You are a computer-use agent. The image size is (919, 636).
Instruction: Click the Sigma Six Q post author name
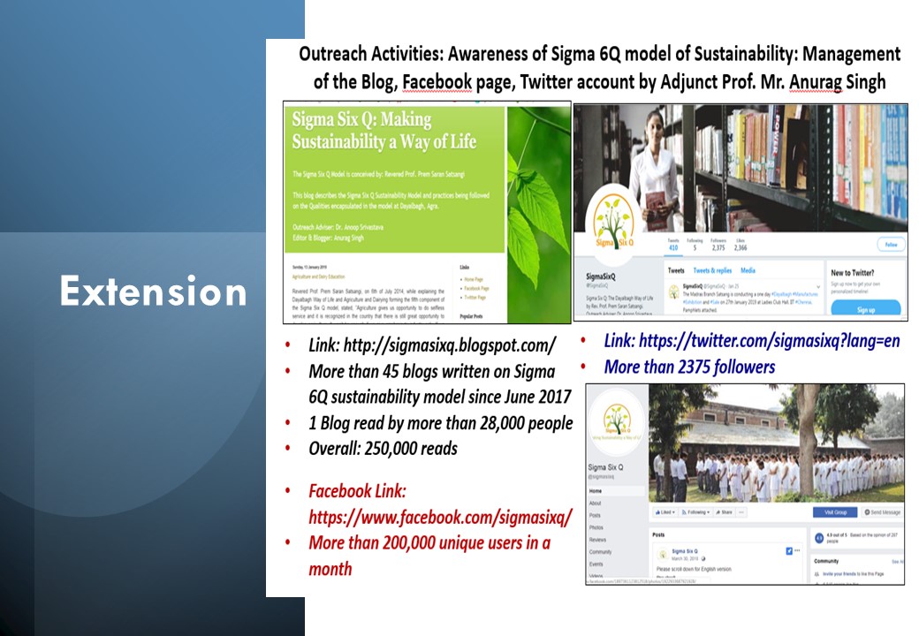click(x=684, y=551)
